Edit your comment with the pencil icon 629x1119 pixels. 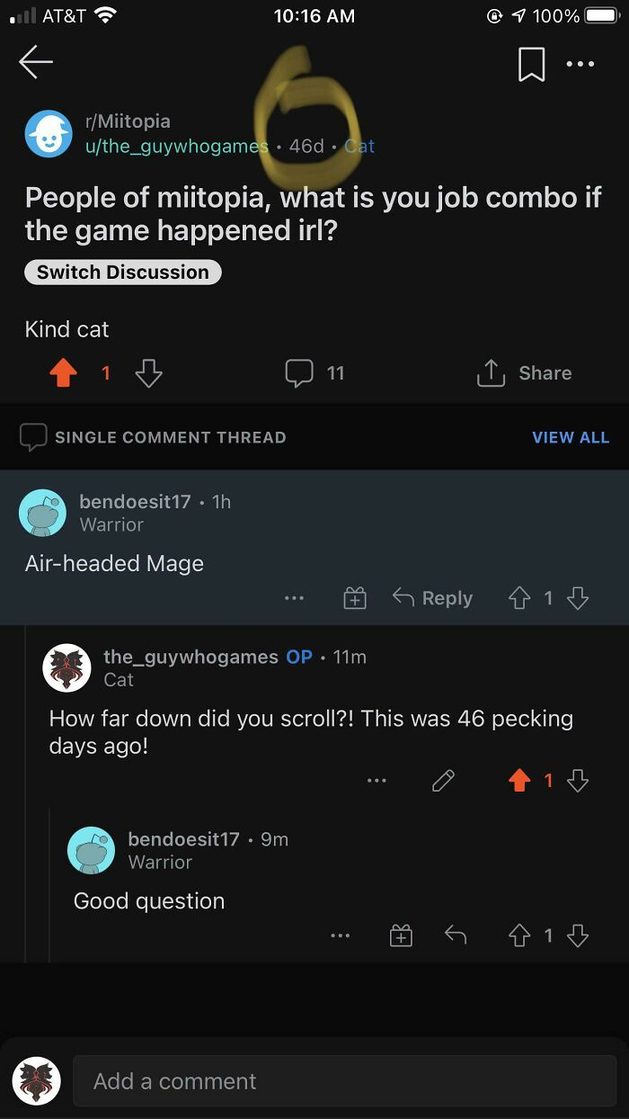(443, 781)
